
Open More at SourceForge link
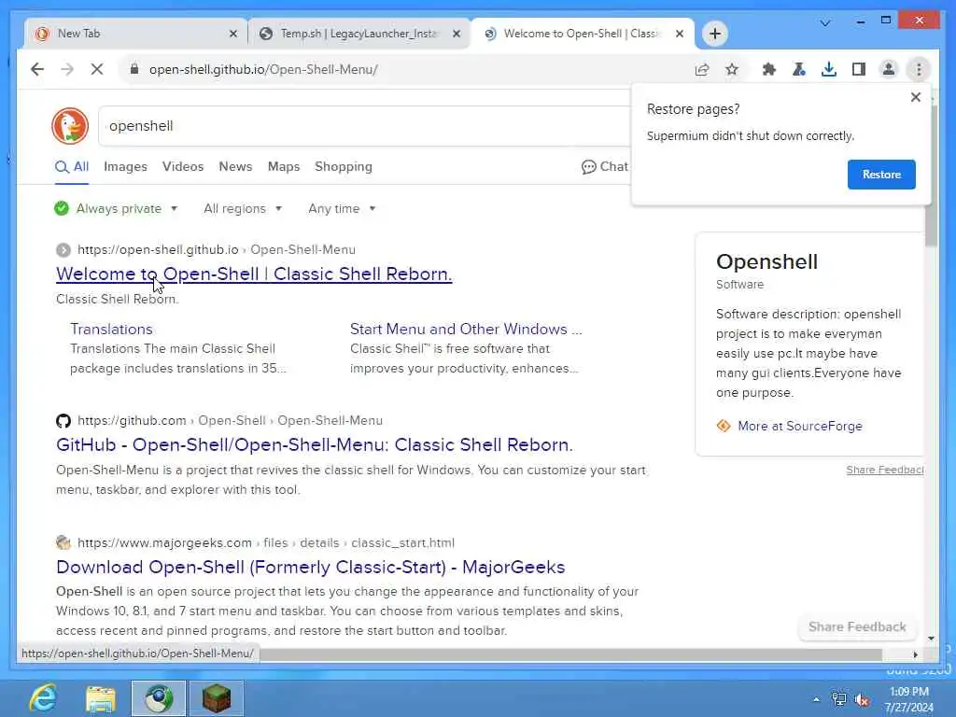[x=800, y=426]
